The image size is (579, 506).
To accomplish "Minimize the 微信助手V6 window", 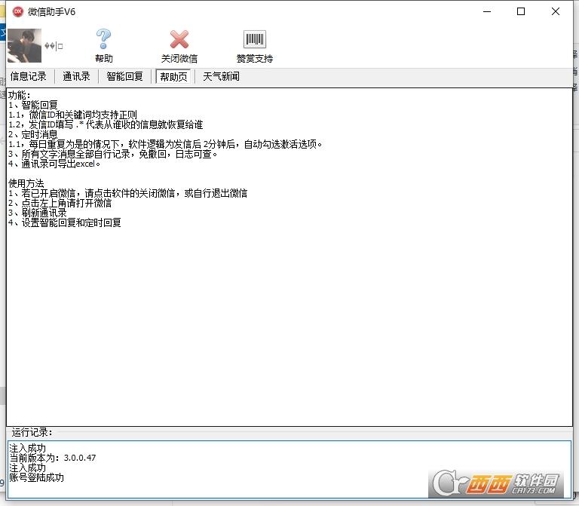I will pos(487,11).
